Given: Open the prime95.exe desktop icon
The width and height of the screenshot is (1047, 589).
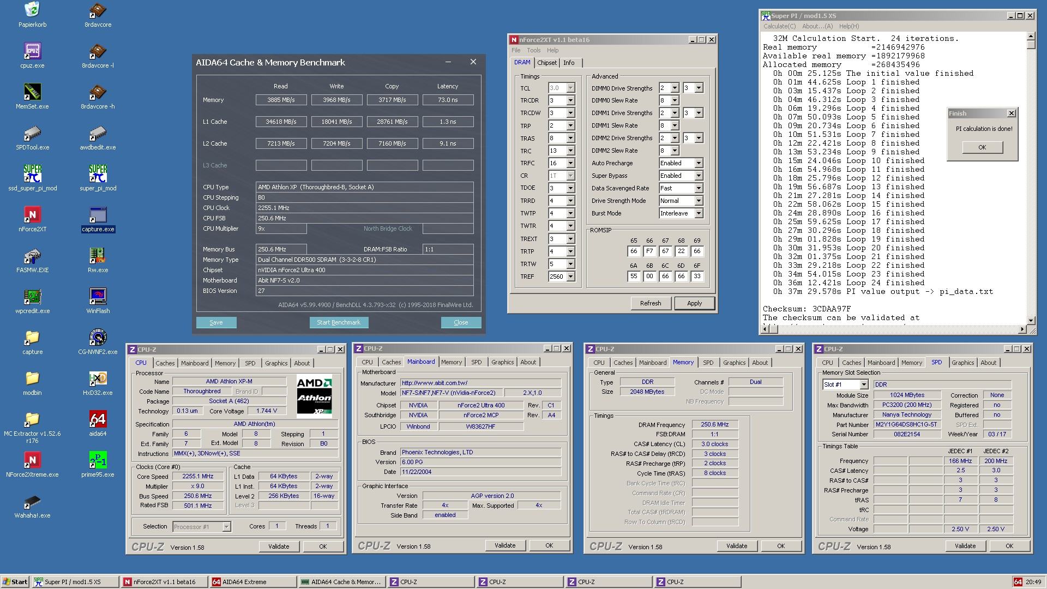Looking at the screenshot, I should coord(98,465).
